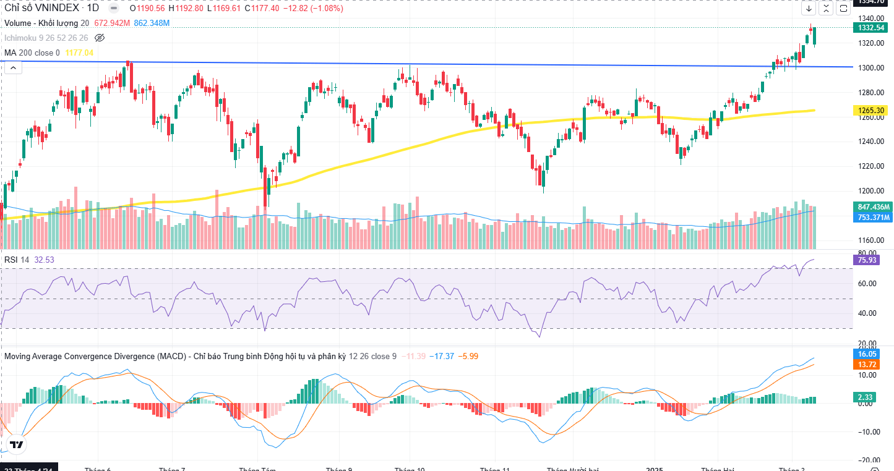894x471 pixels.
Task: Click the purple RSI value label 75.93
Action: (x=866, y=260)
